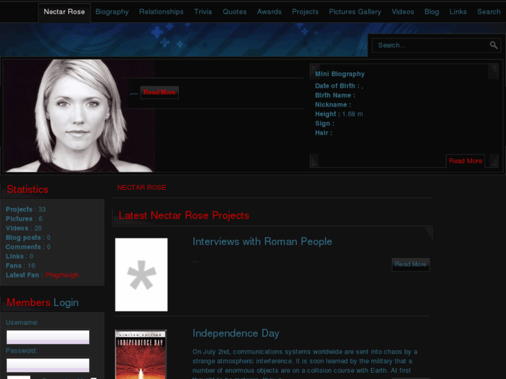This screenshot has width=506, height=379.
Task: Open Independence Day title link
Action: [x=236, y=333]
